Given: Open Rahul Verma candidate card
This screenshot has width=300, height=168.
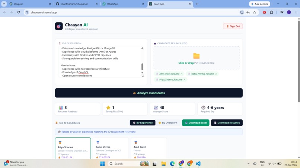Looking at the screenshot, I should click(111, 148).
